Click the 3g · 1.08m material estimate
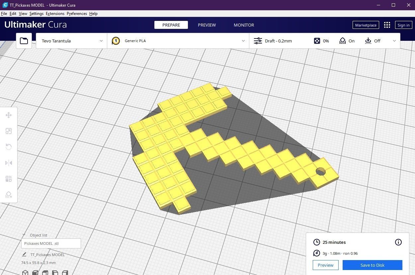The image size is (415, 275). point(340,253)
